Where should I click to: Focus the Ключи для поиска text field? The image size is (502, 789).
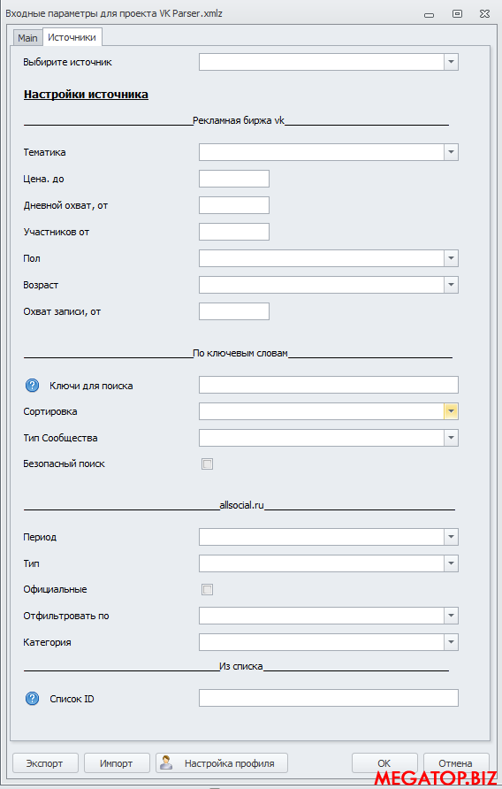tap(329, 385)
